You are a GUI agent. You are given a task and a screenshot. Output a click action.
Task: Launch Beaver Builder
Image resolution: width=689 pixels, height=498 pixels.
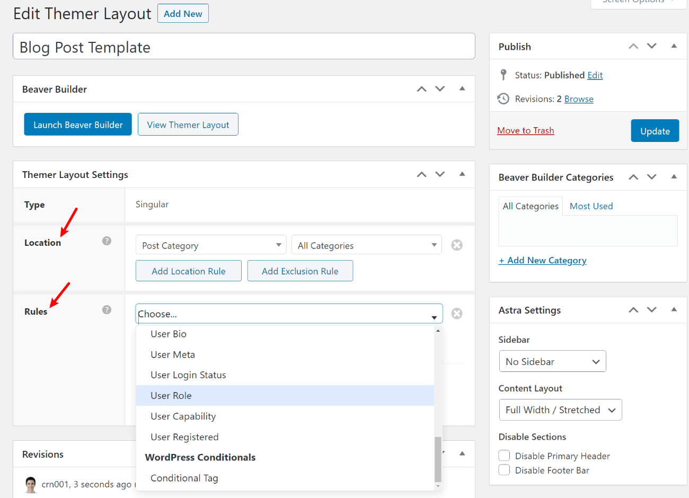coord(78,125)
